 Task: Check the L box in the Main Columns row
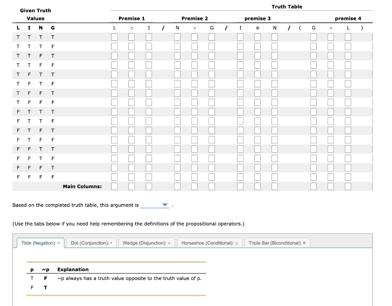point(114,186)
